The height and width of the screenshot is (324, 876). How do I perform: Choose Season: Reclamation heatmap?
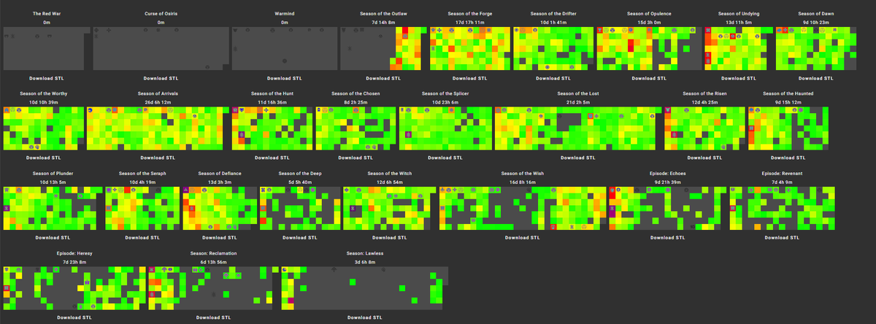pyautogui.click(x=214, y=288)
